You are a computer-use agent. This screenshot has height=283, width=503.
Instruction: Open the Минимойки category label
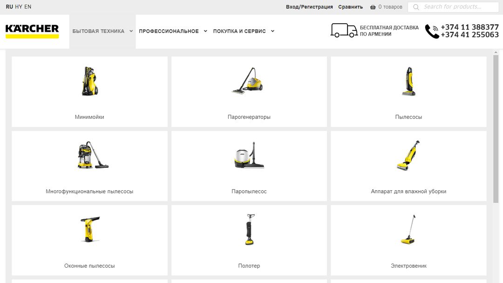89,117
